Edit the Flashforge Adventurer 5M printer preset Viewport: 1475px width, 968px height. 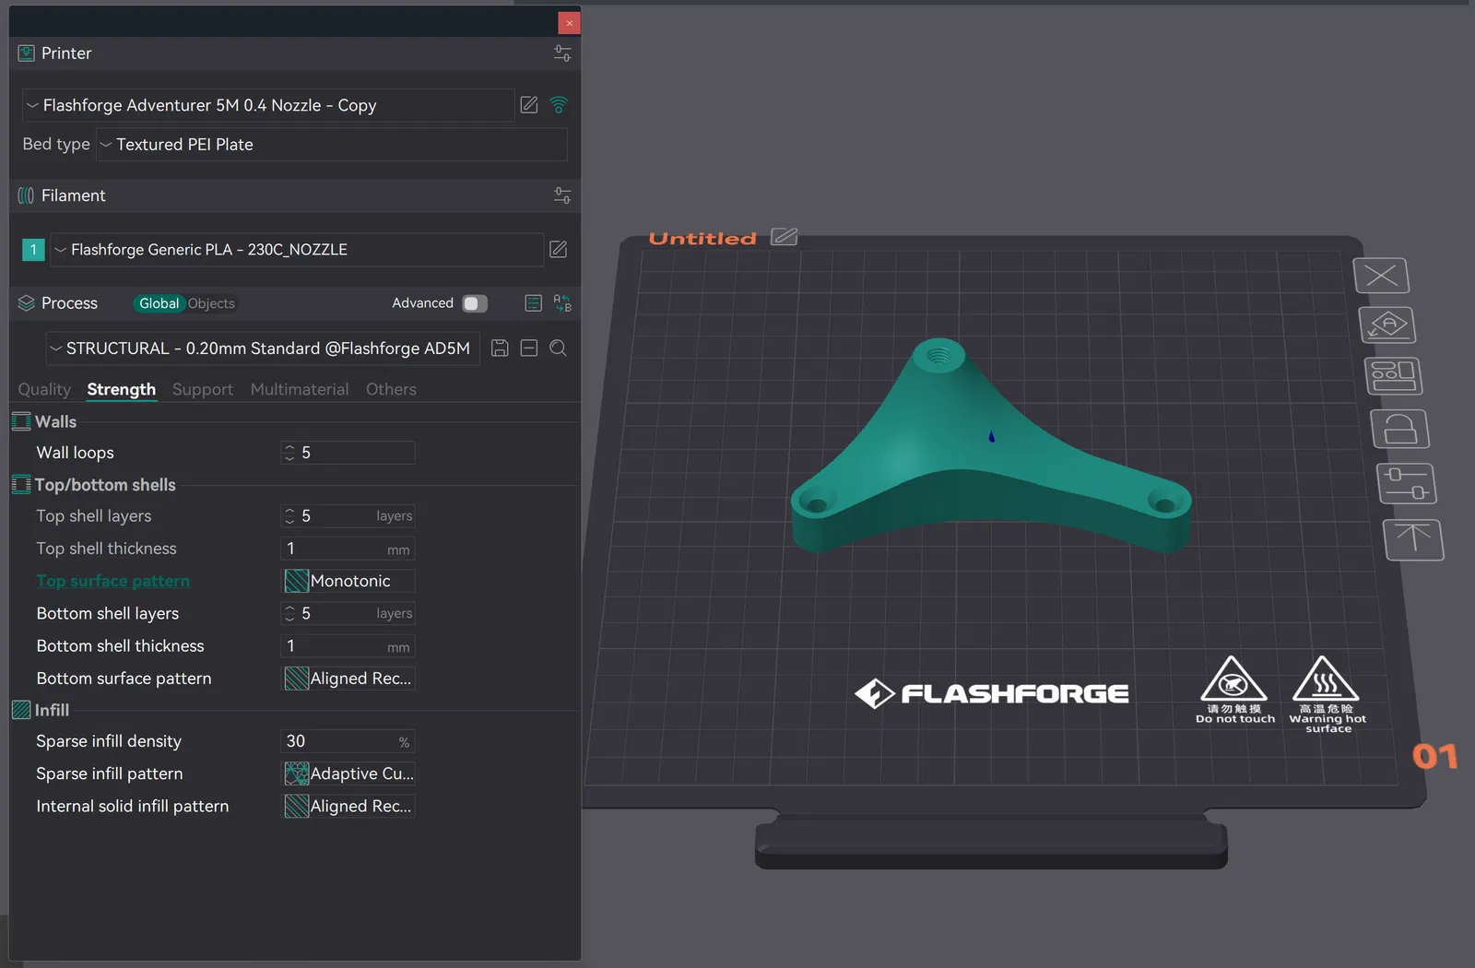[x=529, y=105]
